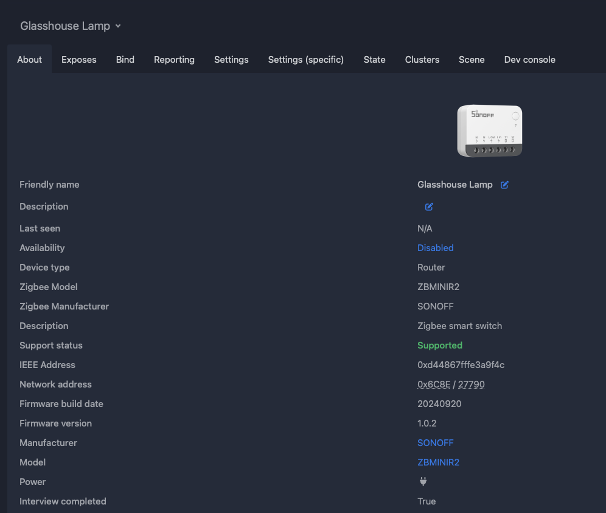Select the About tab
Viewport: 606px width, 513px height.
[x=29, y=60]
